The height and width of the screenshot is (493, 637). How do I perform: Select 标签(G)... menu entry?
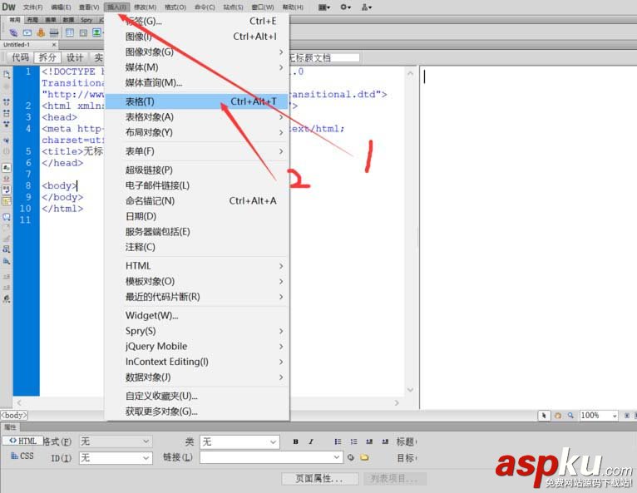coord(196,21)
